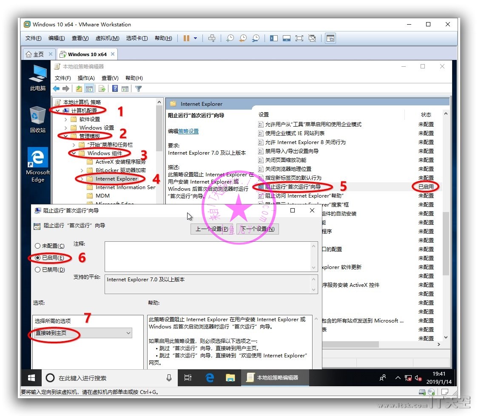The image size is (478, 416).
Task: Open VMware 选项卡(T) menu
Action: coord(137,38)
